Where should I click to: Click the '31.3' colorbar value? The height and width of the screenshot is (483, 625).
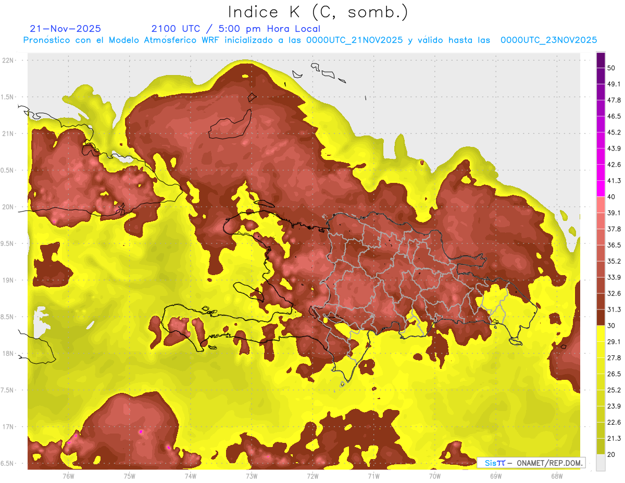[x=614, y=309]
